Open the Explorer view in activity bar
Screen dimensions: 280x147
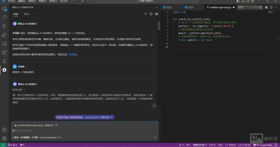[4, 9]
